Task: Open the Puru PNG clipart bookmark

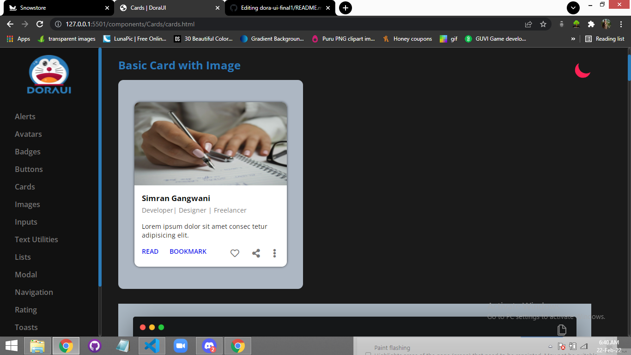Action: coord(343,39)
